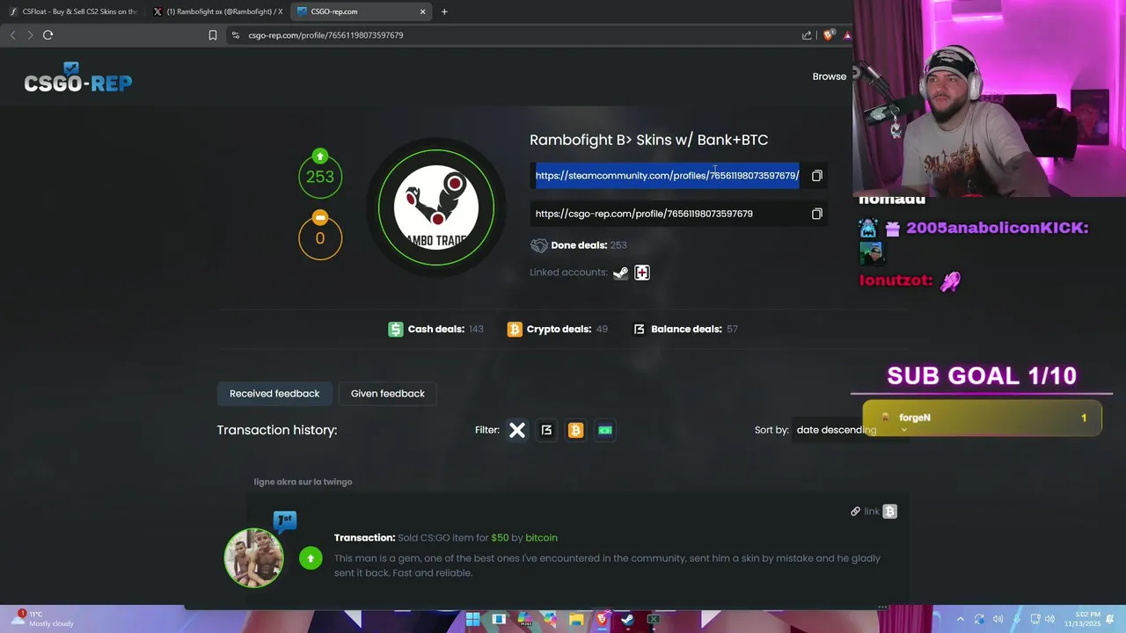This screenshot has height=633, width=1126.
Task: Click the $50 transaction amount
Action: (x=500, y=538)
